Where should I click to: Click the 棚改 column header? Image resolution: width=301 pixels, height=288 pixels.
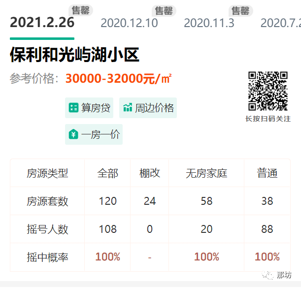pos(150,173)
